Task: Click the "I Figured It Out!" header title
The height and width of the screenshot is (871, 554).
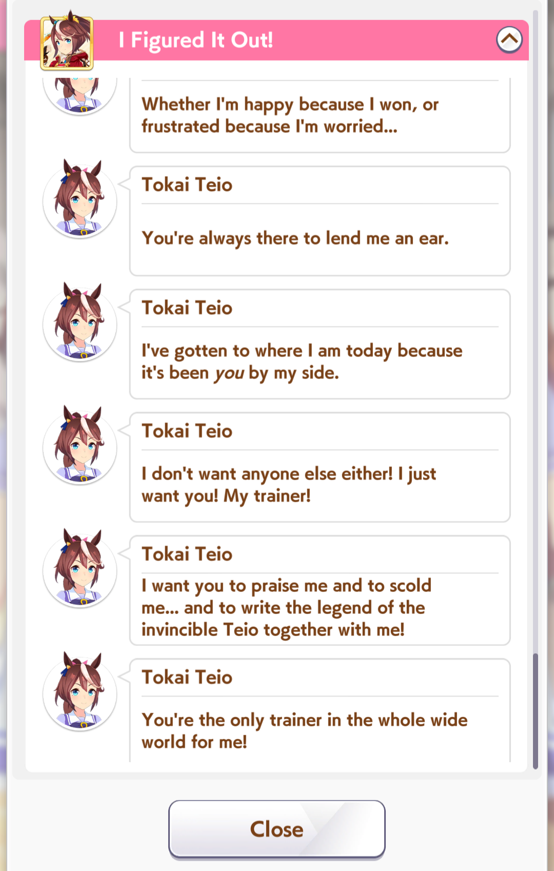Action: point(196,40)
